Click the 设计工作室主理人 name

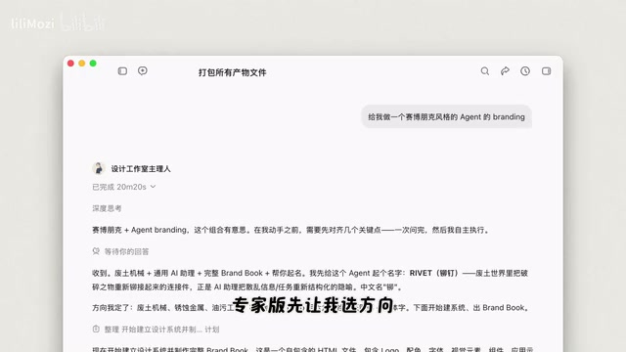point(141,169)
